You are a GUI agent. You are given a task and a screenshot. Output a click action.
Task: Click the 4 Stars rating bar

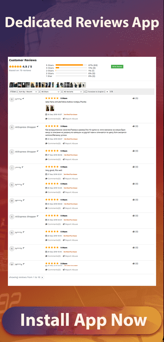(71, 68)
